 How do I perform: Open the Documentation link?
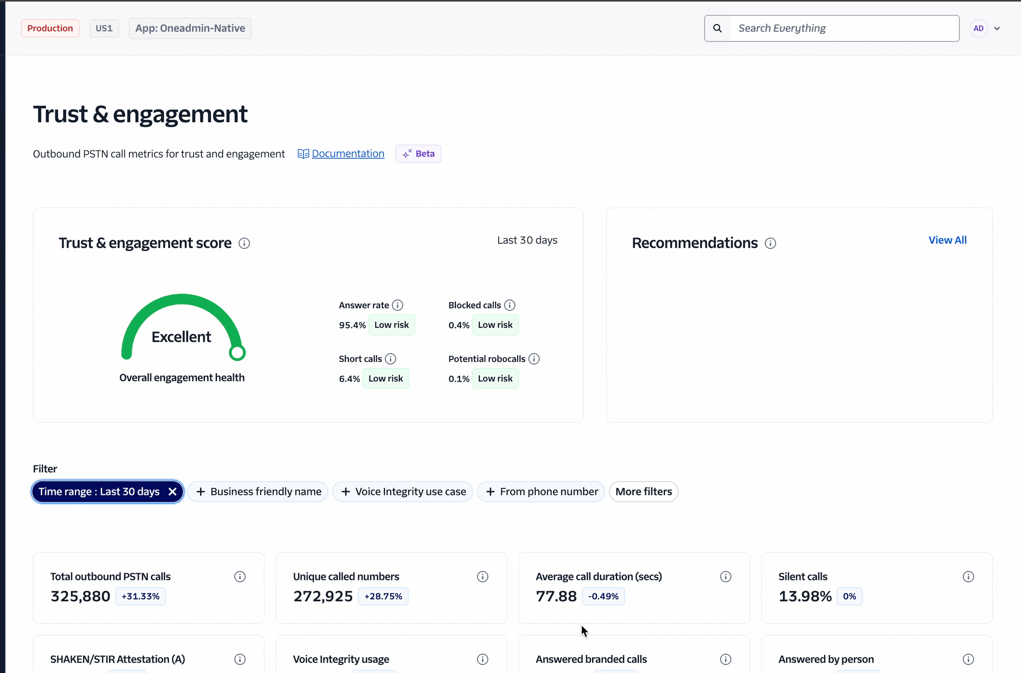tap(348, 154)
